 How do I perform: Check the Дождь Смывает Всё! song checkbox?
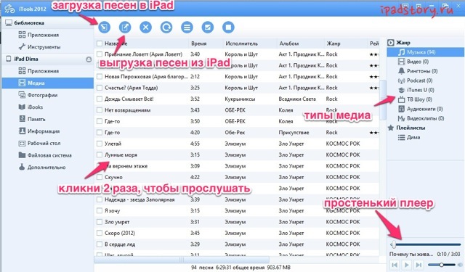(x=100, y=99)
